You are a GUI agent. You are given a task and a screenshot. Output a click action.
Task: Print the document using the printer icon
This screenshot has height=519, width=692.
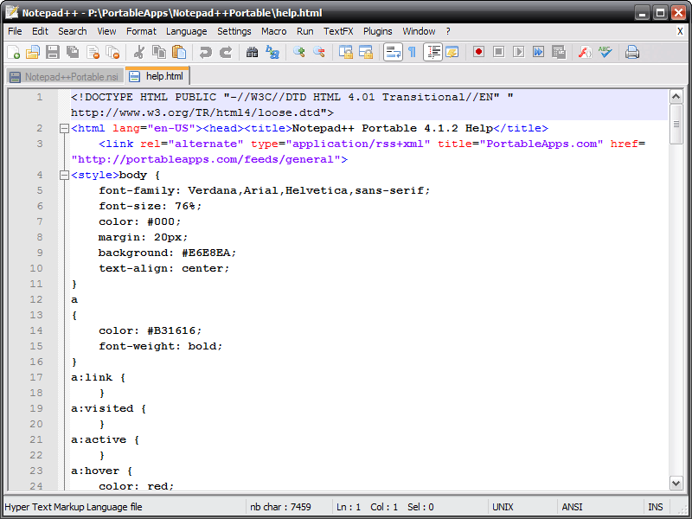click(632, 52)
